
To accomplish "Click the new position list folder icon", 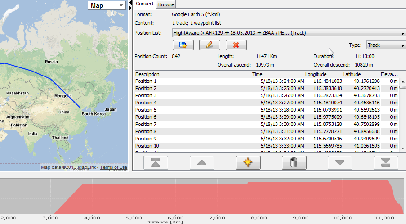I will click(183, 45).
